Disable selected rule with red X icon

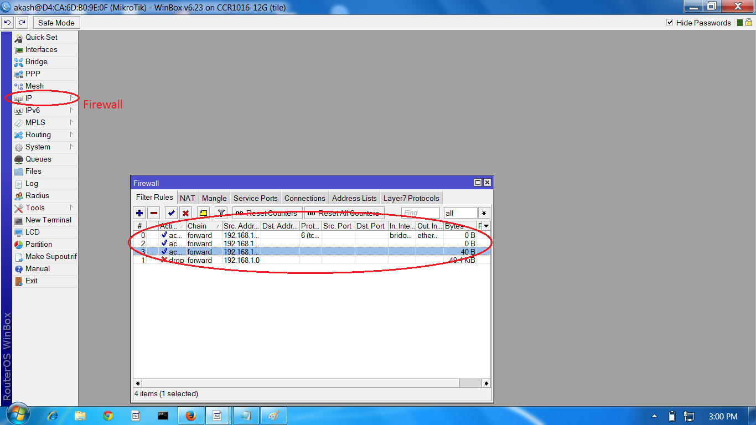point(185,213)
